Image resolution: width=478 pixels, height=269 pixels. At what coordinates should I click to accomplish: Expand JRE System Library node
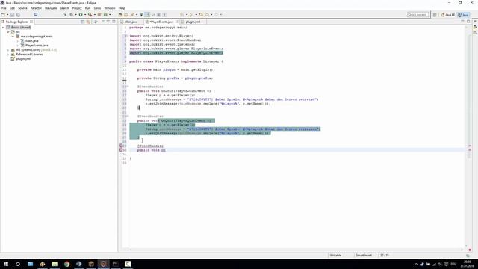point(8,50)
